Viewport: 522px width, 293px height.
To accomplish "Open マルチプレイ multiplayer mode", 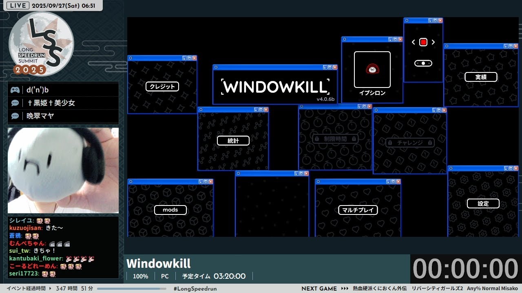I will [358, 210].
